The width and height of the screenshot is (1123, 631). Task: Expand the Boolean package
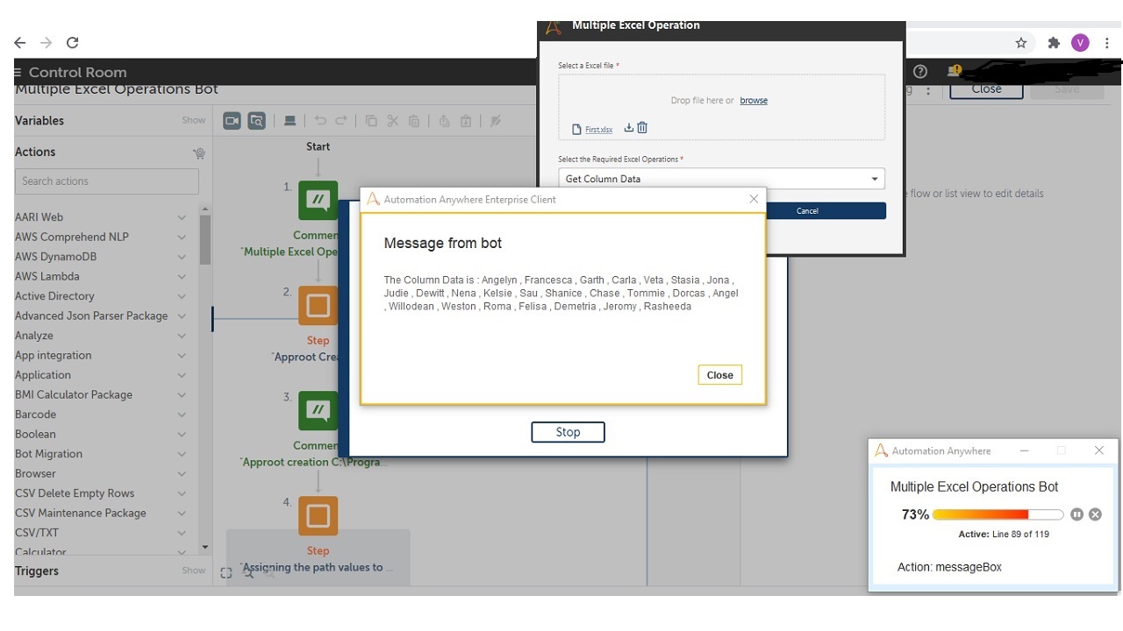182,434
